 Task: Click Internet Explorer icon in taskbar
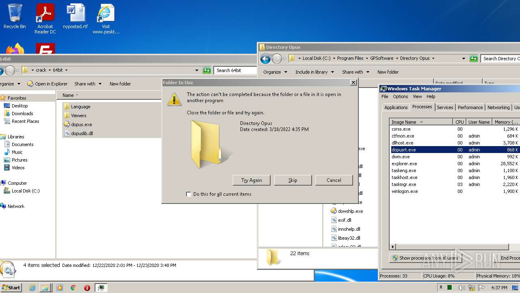click(x=32, y=288)
